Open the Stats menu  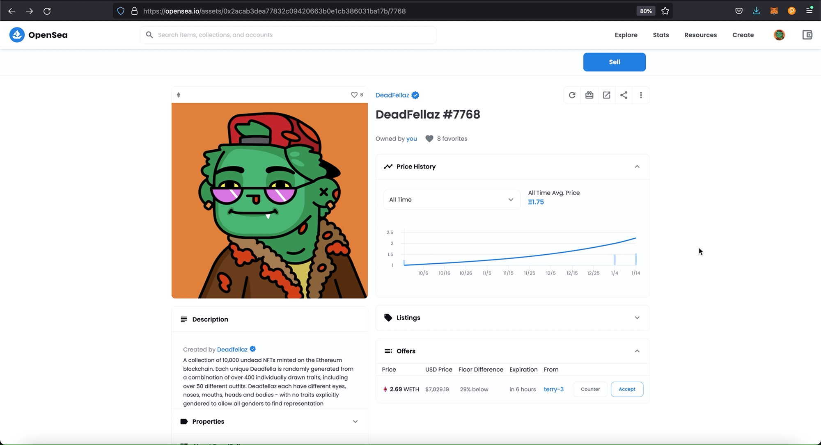tap(660, 35)
